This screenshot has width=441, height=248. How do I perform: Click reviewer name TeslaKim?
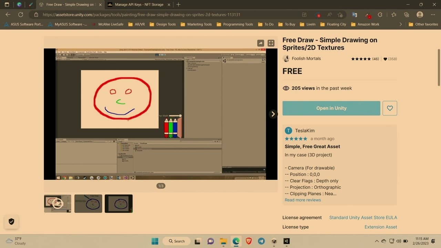(305, 131)
